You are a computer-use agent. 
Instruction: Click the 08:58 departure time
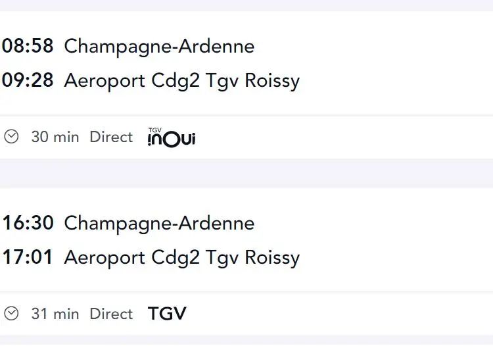pyautogui.click(x=28, y=46)
